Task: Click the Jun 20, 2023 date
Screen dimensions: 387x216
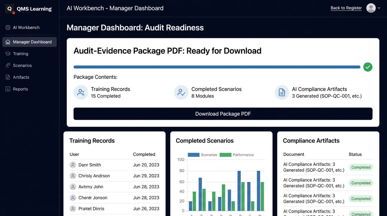Action: click(x=146, y=165)
